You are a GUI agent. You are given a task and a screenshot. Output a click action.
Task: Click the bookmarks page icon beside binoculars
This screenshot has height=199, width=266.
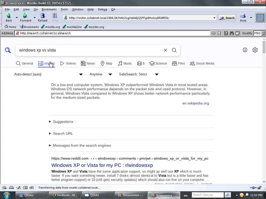point(226,33)
